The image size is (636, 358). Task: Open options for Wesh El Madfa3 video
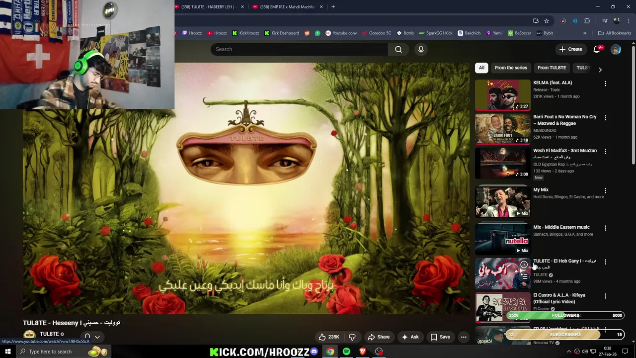point(605,152)
